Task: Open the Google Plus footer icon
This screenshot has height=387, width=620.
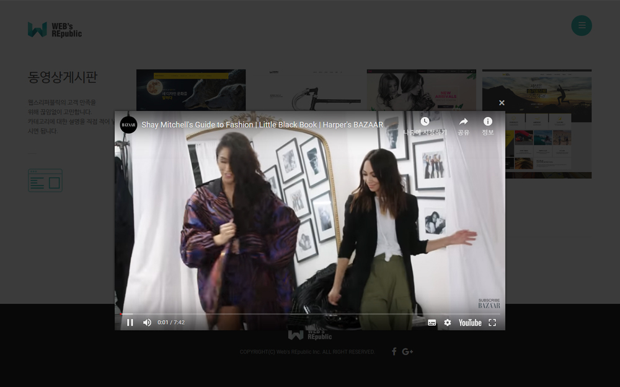Action: tap(408, 352)
